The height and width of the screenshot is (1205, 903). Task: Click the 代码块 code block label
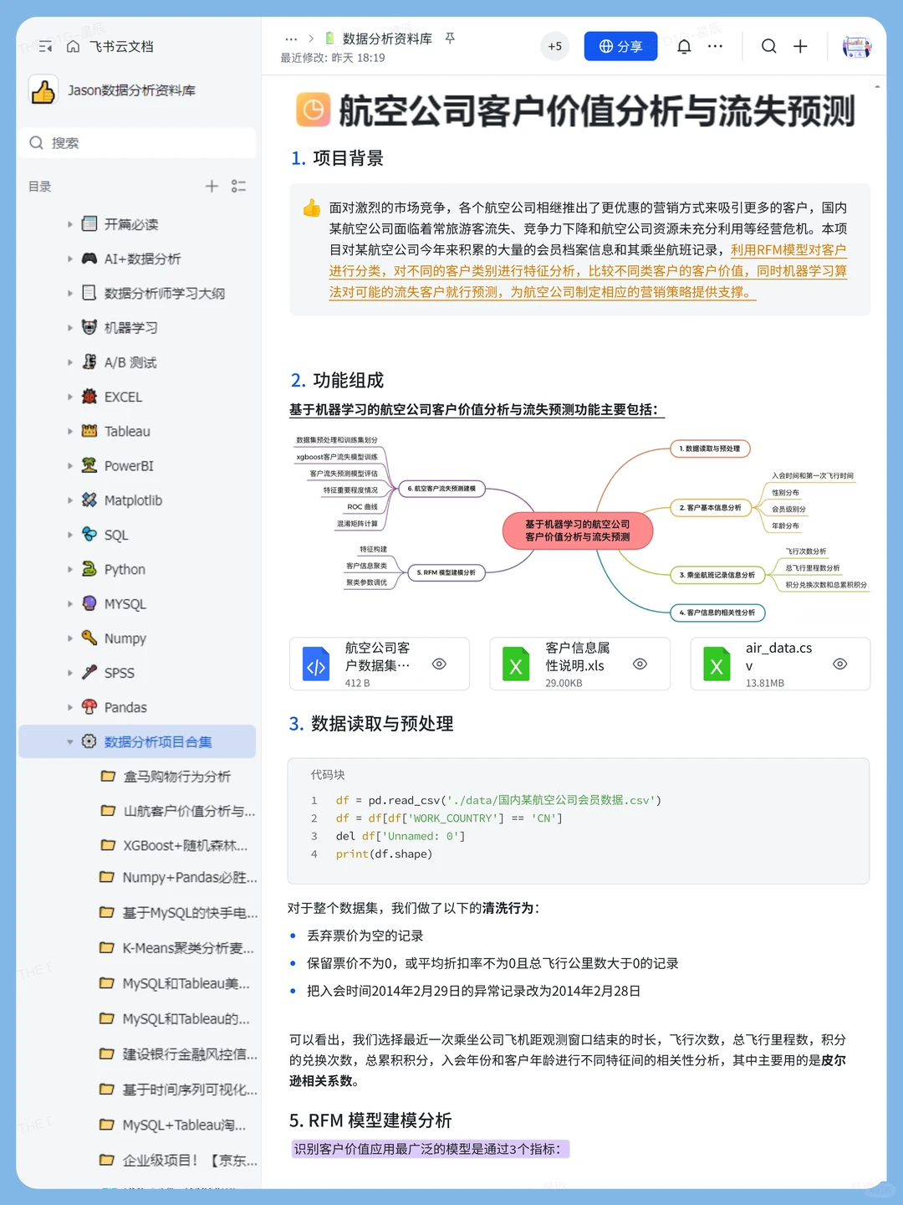click(x=328, y=775)
